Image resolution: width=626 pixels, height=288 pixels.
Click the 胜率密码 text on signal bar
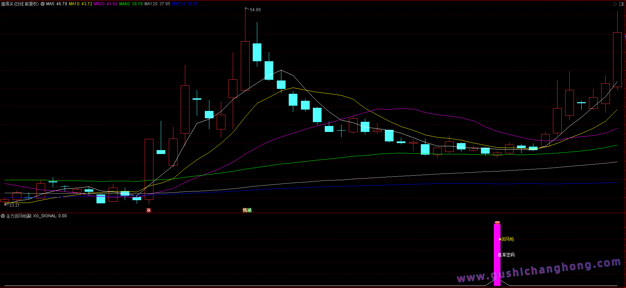(x=506, y=255)
